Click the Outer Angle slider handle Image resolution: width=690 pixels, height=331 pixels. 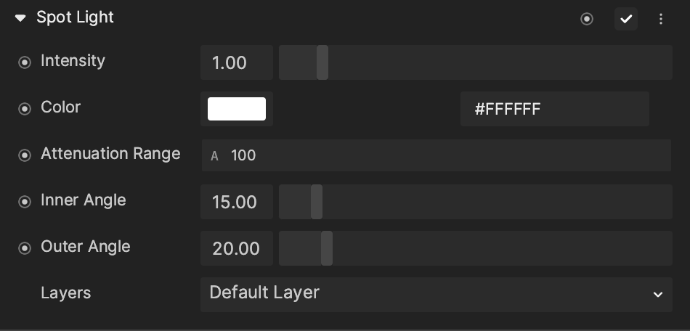coord(327,248)
